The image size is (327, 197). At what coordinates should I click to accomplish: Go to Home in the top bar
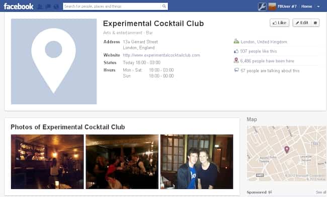[x=306, y=7]
